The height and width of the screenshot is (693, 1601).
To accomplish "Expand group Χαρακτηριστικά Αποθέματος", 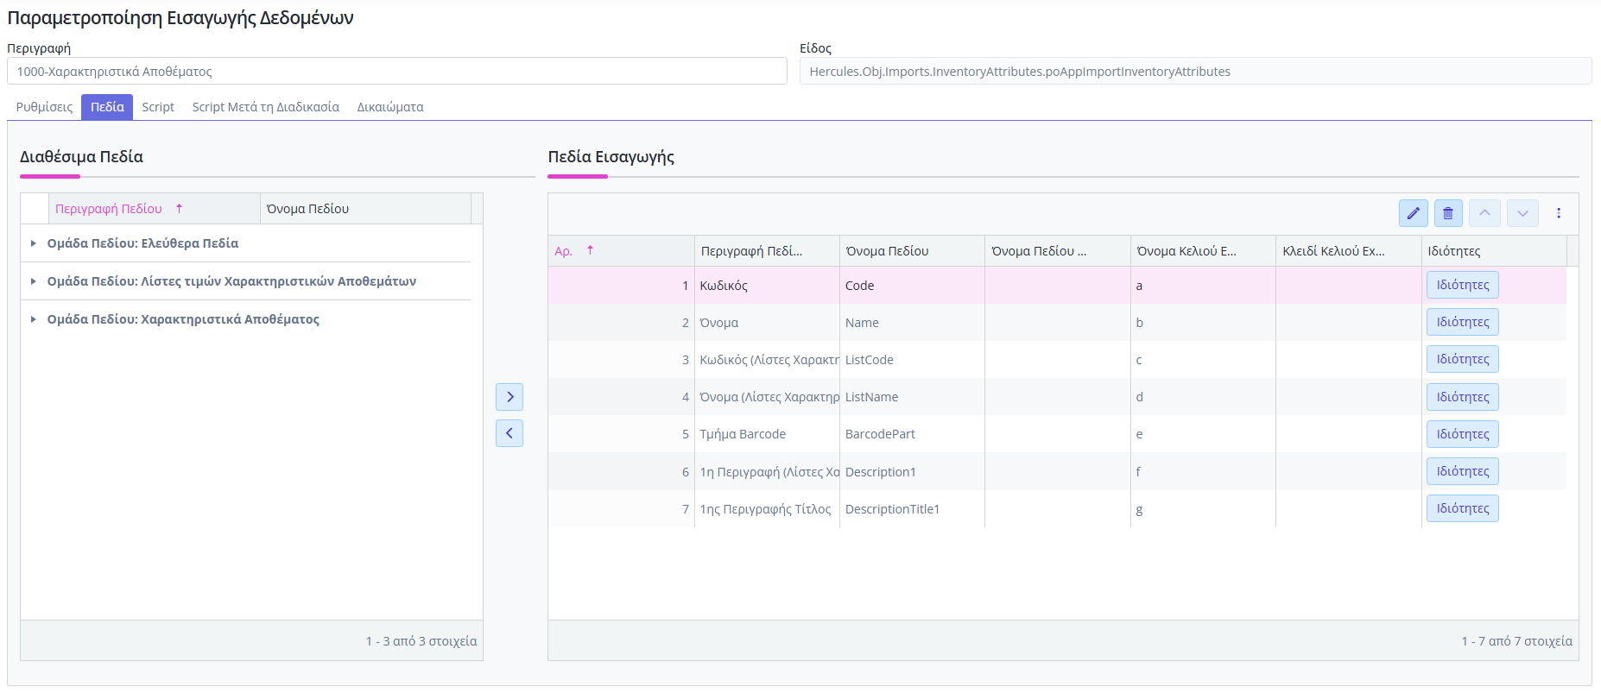I will click(x=33, y=319).
